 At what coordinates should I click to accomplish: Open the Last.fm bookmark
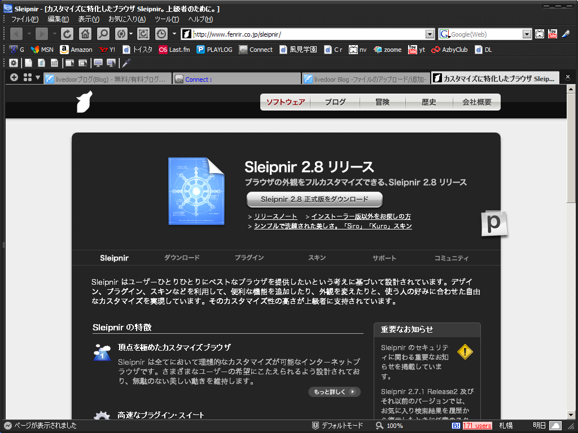(x=174, y=50)
